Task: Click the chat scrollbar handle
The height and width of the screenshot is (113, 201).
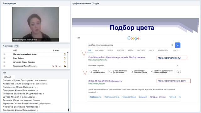Action: (x=68, y=110)
